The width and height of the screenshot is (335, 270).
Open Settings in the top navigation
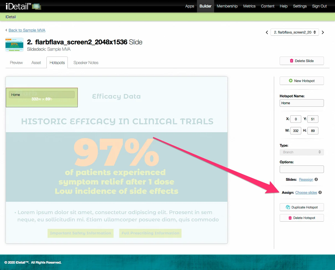(x=300, y=6)
